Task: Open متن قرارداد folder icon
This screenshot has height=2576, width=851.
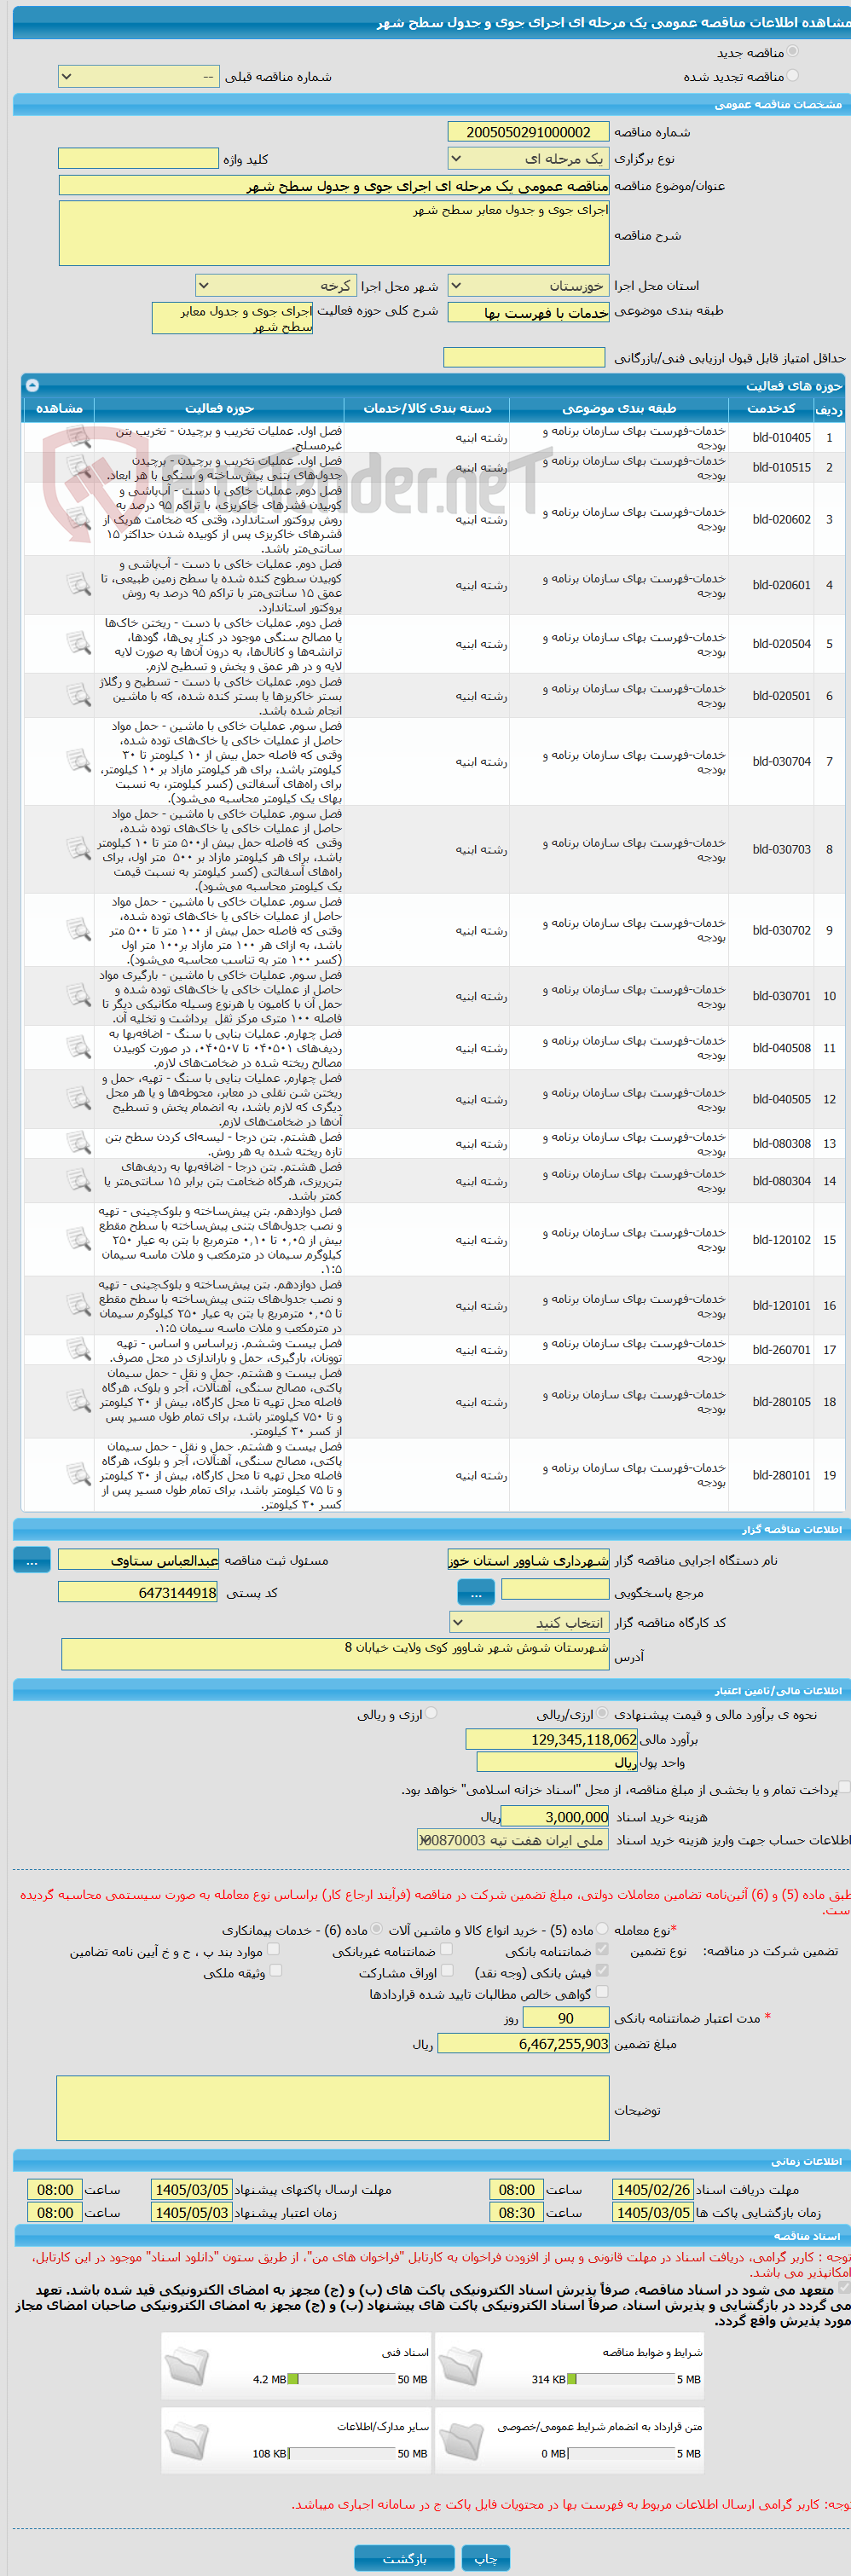Action: coord(460,2441)
